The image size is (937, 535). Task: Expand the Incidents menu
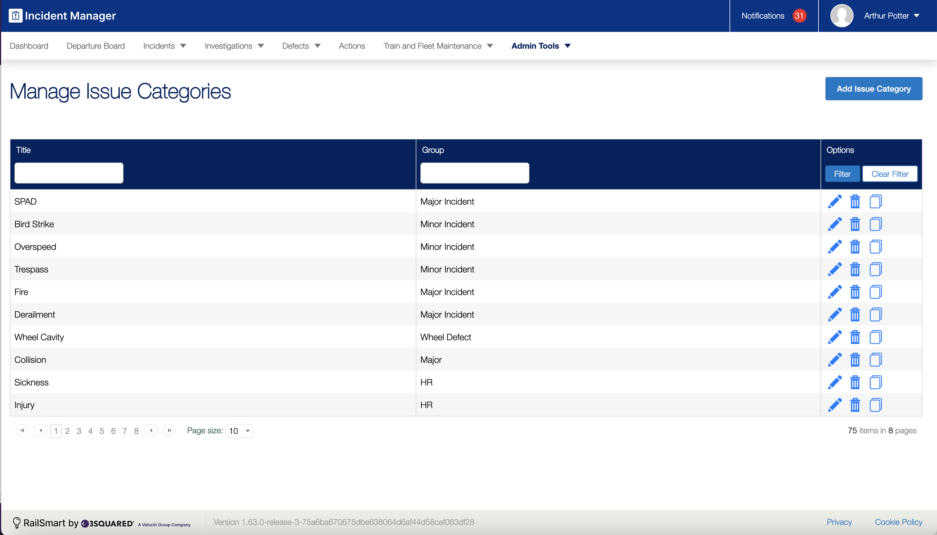pyautogui.click(x=165, y=46)
